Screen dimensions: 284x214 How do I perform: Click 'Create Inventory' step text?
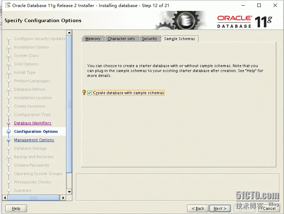30,106
